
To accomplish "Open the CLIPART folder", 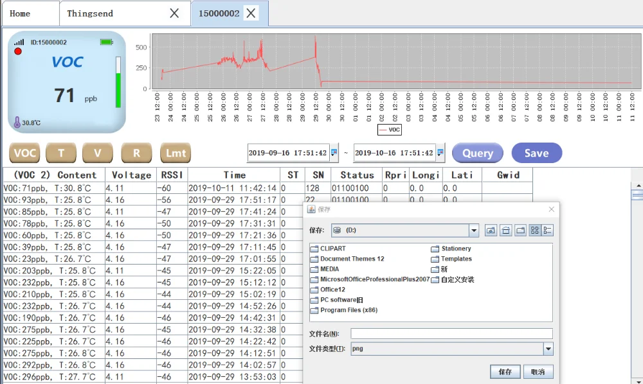I will [x=328, y=249].
